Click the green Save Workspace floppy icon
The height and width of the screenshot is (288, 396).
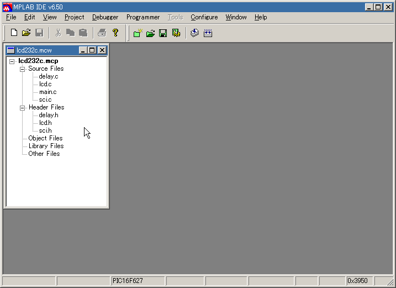pyautogui.click(x=163, y=33)
